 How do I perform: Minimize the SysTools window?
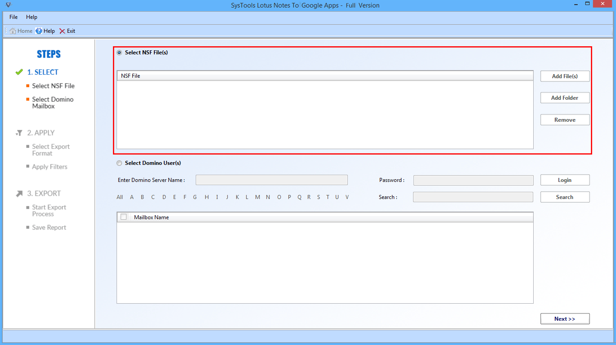(576, 4)
